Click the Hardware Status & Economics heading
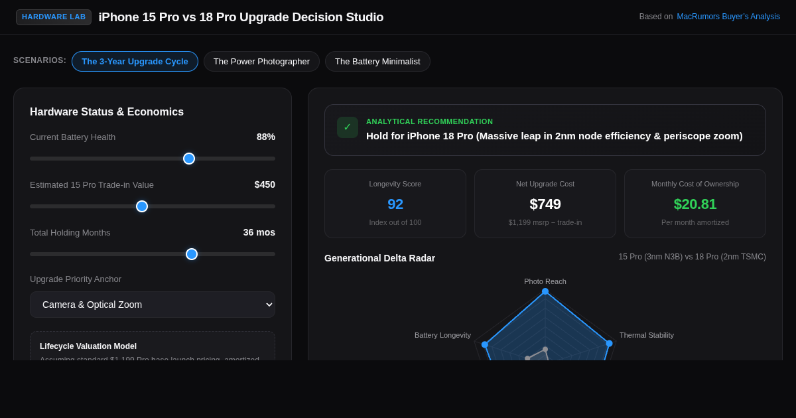This screenshot has height=418, width=796. click(x=107, y=112)
